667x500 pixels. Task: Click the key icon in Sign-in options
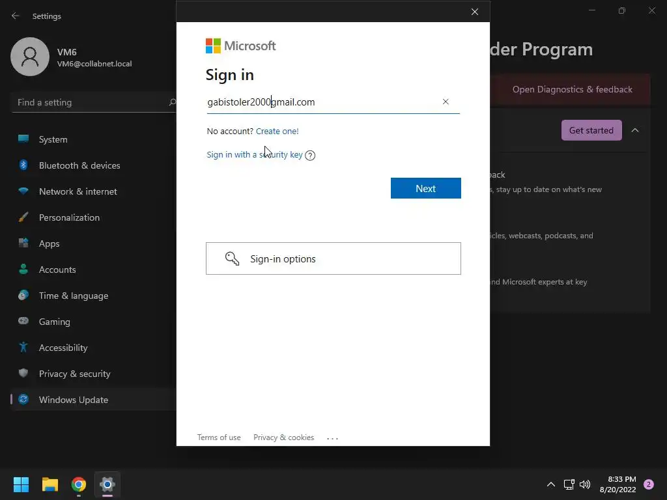[x=232, y=258]
